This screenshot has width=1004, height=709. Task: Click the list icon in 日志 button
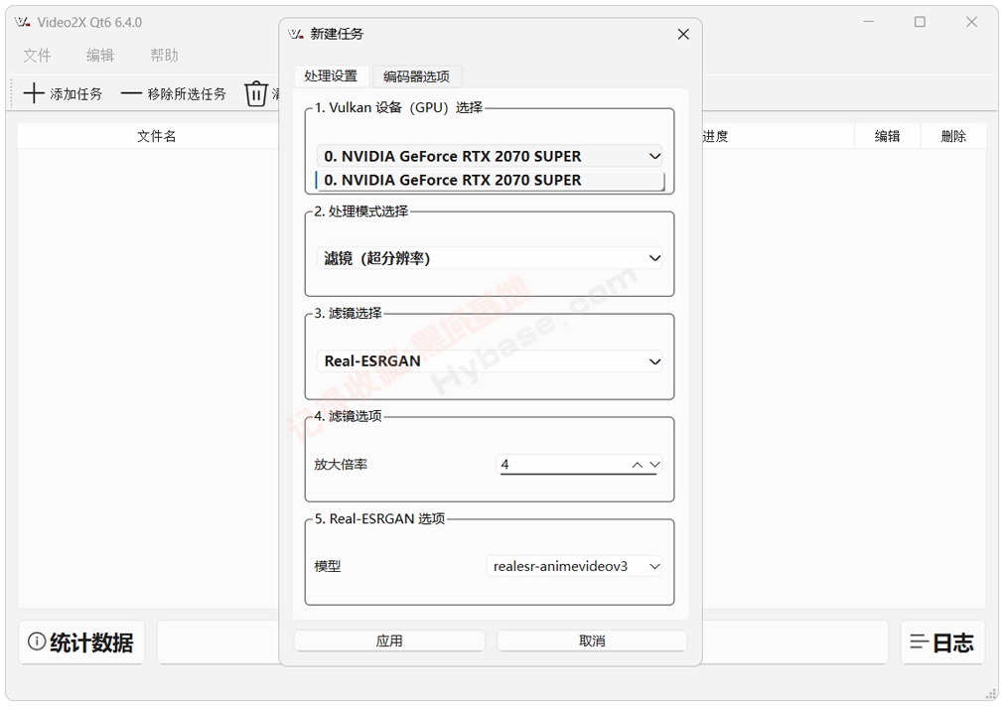tap(919, 641)
